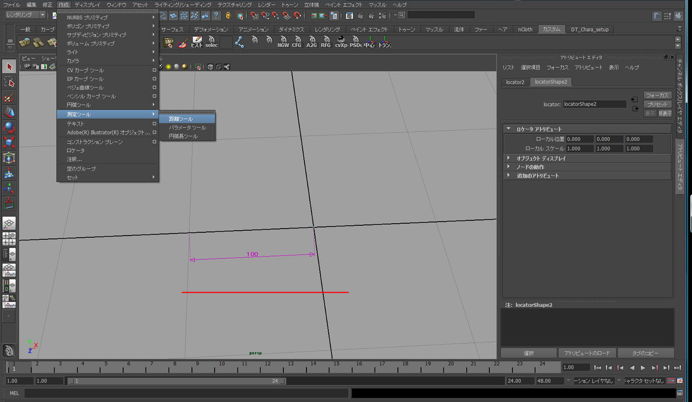The width and height of the screenshot is (692, 402).
Task: Open option box for コンストラクション プレーン
Action: pyautogui.click(x=154, y=142)
